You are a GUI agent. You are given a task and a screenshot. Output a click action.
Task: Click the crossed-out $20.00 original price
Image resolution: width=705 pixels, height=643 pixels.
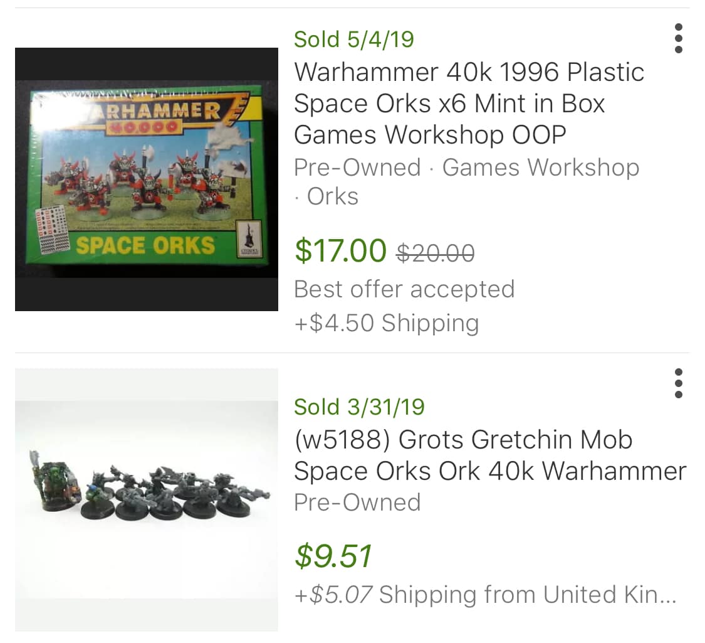pos(436,253)
